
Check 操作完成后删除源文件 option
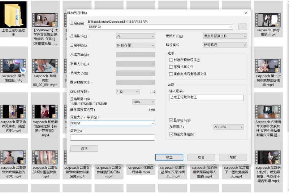click(x=171, y=74)
